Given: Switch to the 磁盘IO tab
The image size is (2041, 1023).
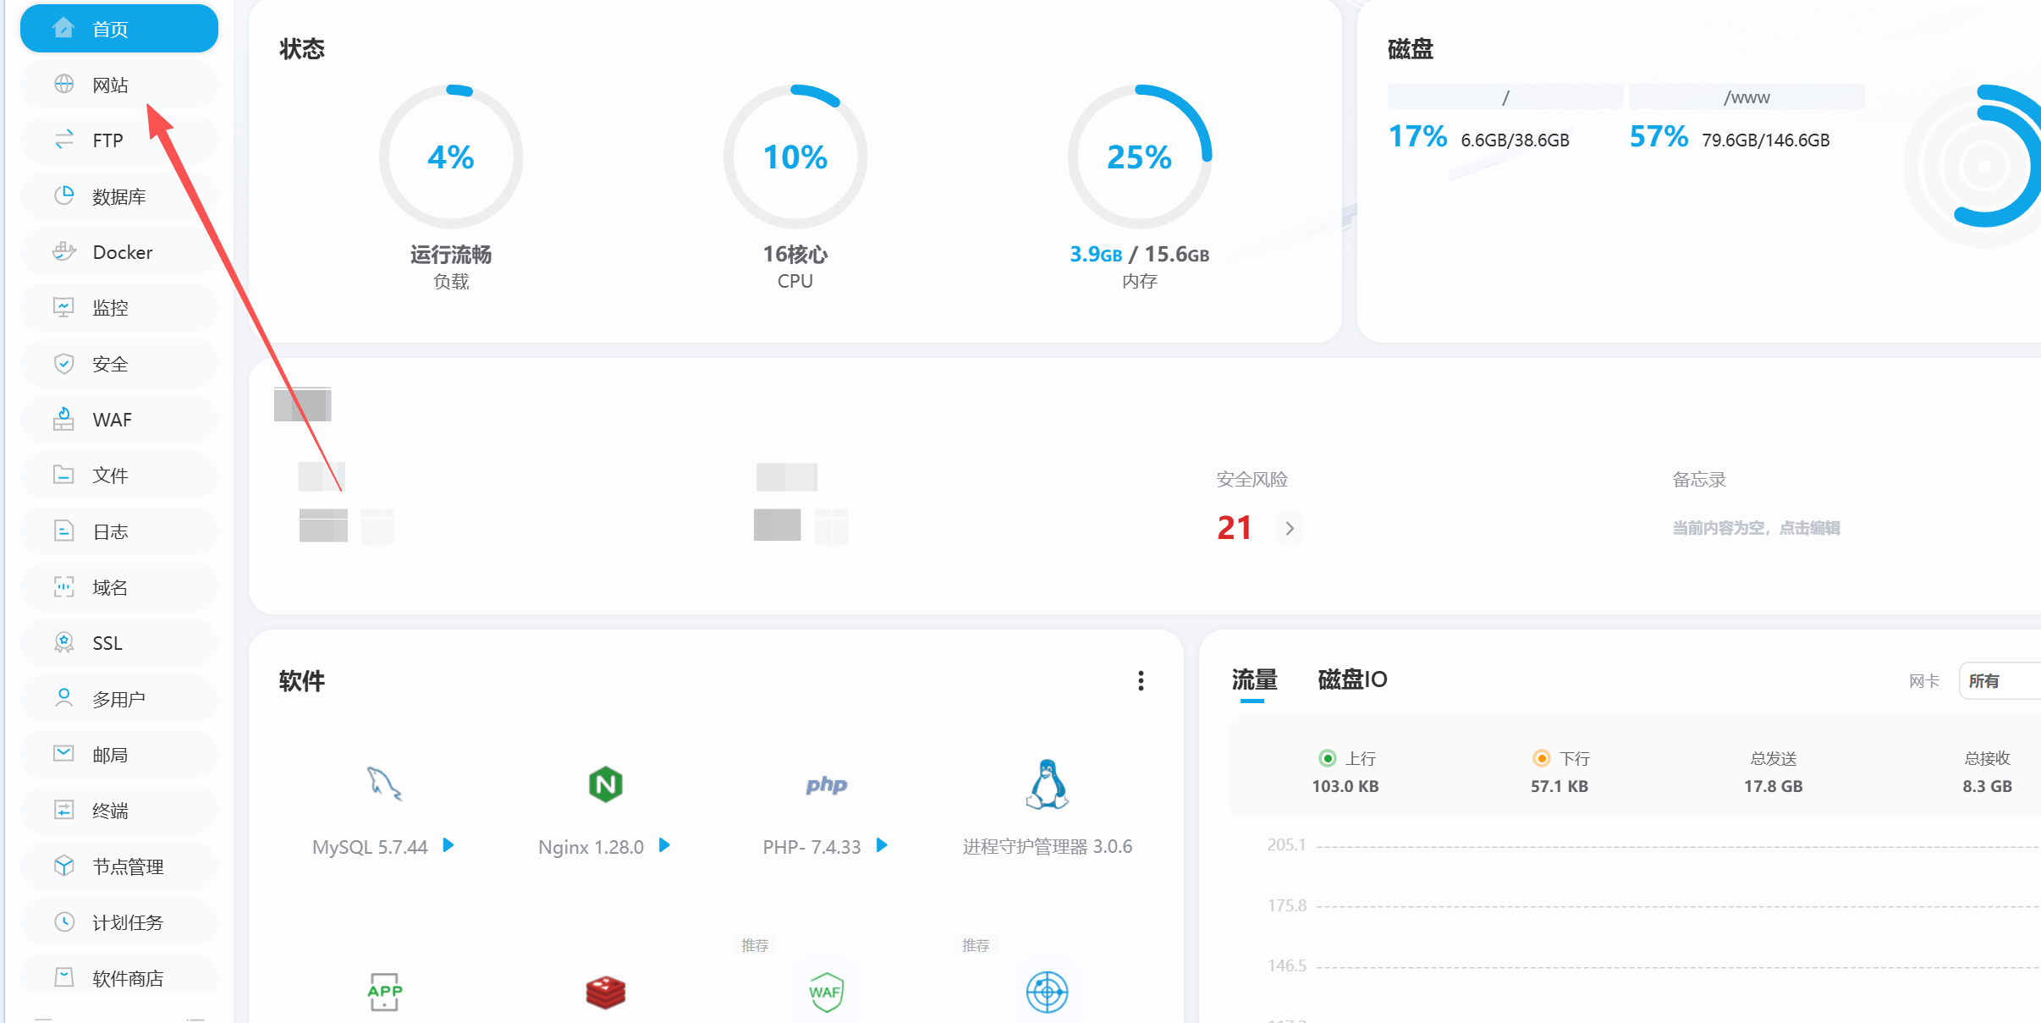Looking at the screenshot, I should coord(1351,679).
